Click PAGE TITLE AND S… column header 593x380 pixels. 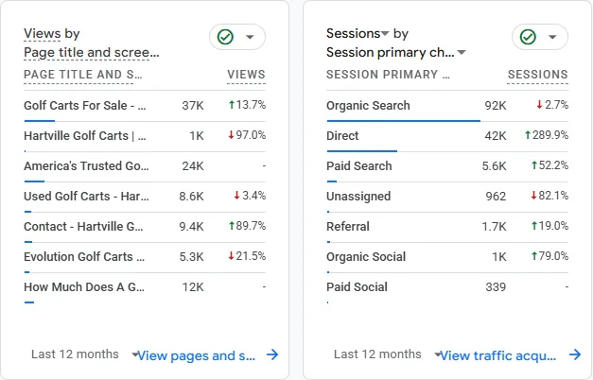click(83, 75)
